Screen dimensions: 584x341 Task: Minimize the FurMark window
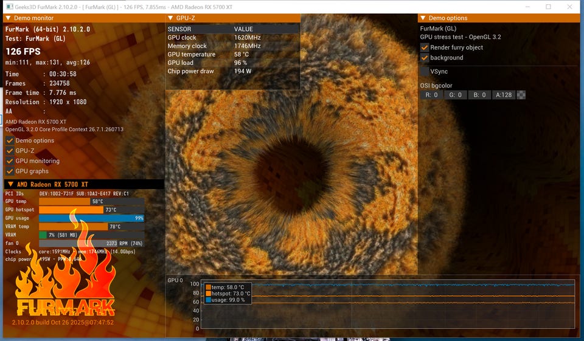coord(528,7)
